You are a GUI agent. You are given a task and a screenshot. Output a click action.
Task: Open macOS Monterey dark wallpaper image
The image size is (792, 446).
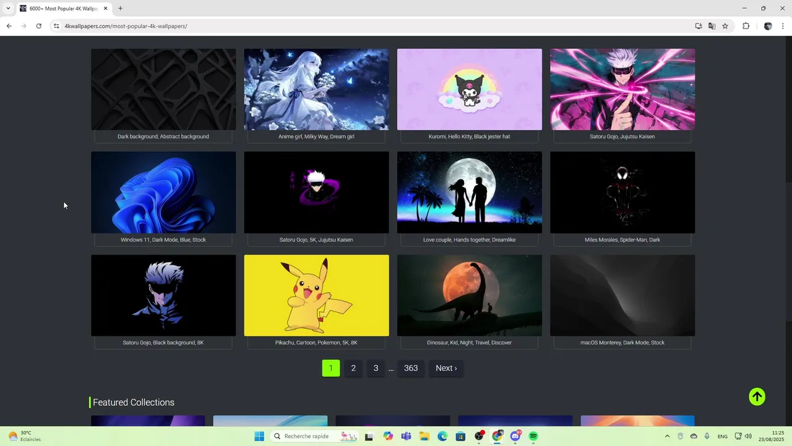pyautogui.click(x=622, y=295)
